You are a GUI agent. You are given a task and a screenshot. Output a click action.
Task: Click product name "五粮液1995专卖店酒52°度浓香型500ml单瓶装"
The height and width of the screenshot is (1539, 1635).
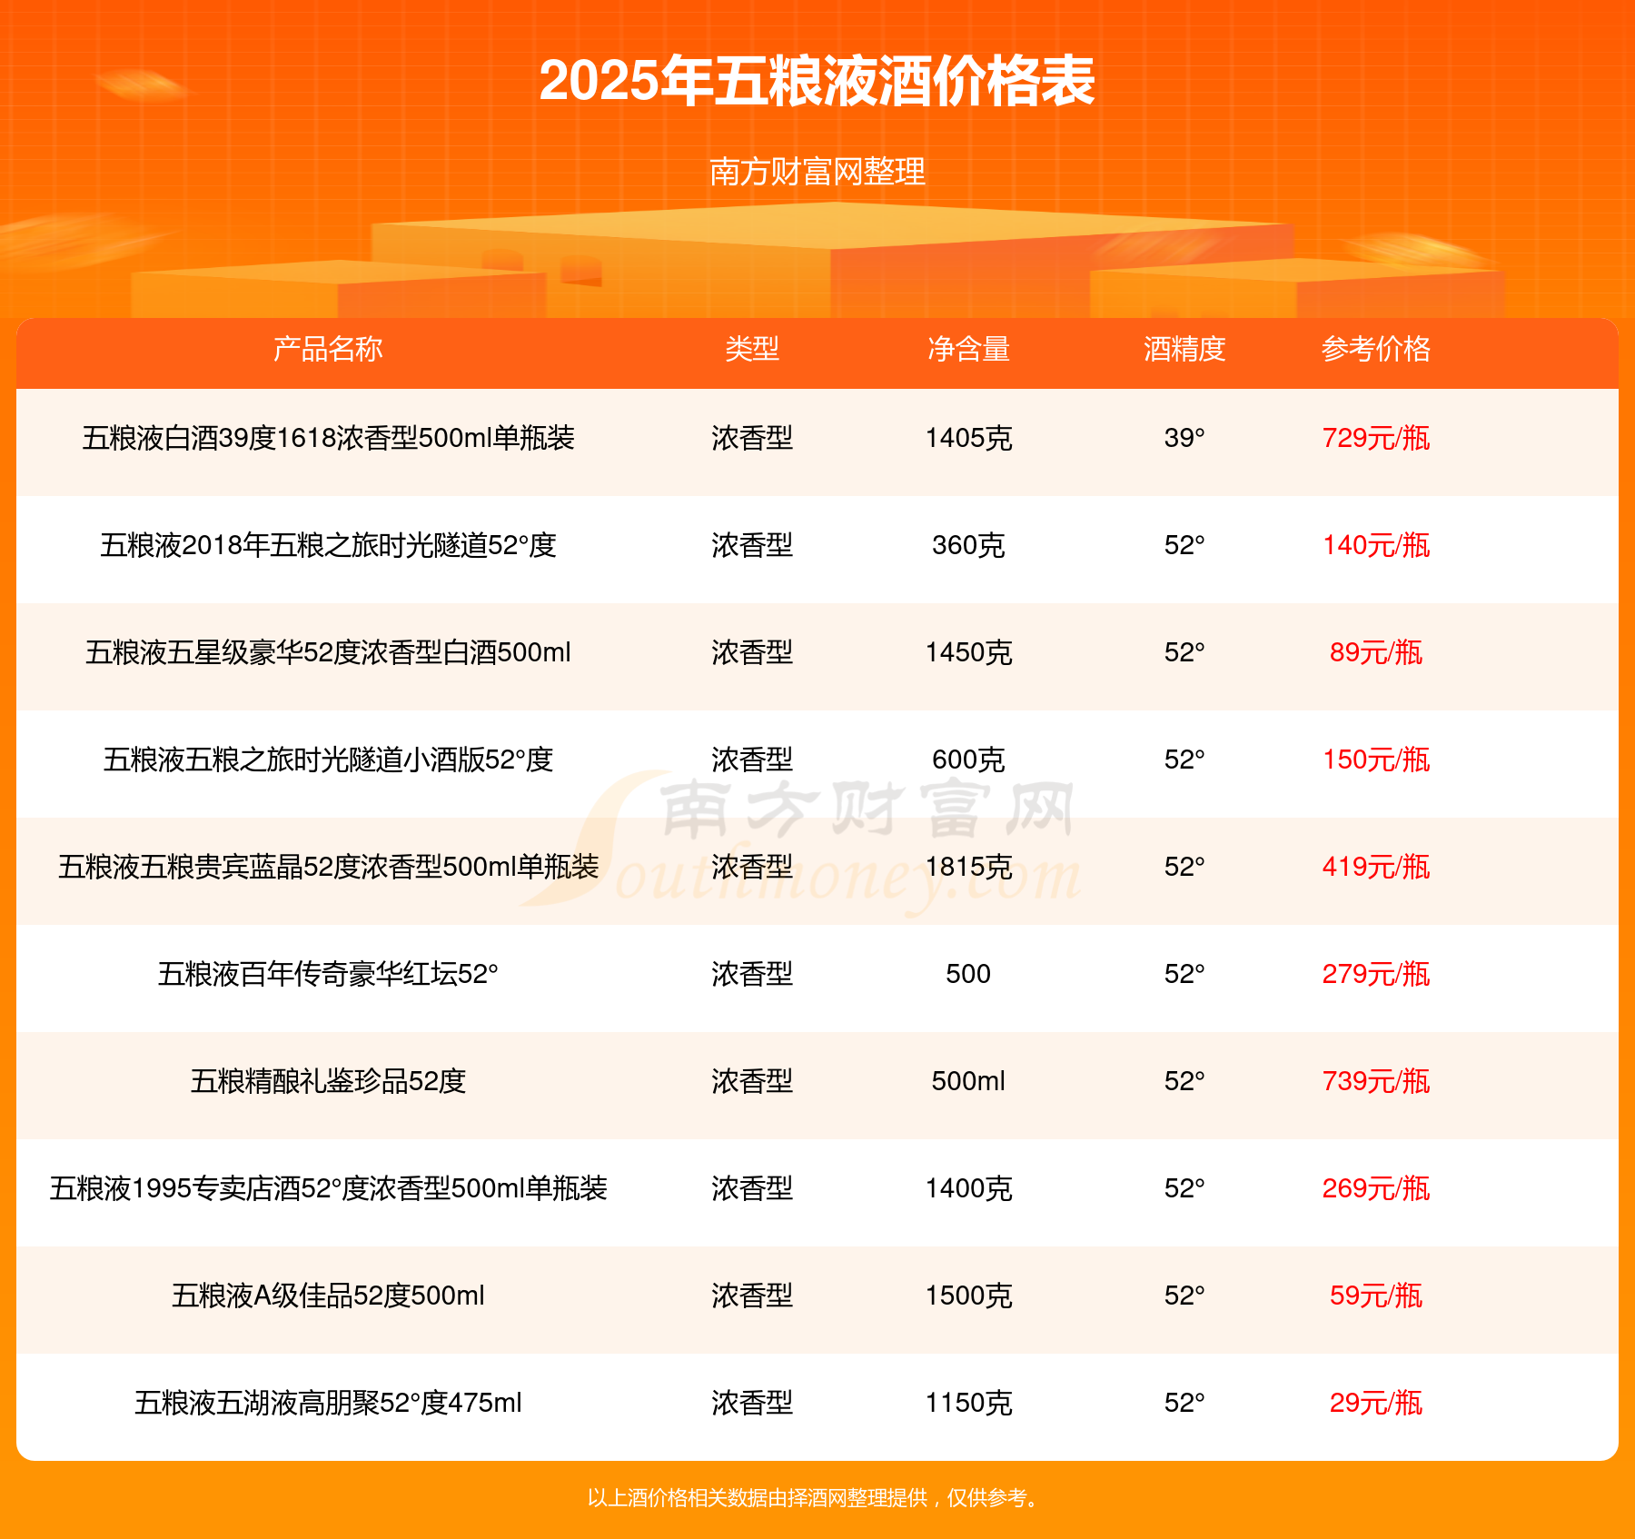pyautogui.click(x=328, y=1188)
